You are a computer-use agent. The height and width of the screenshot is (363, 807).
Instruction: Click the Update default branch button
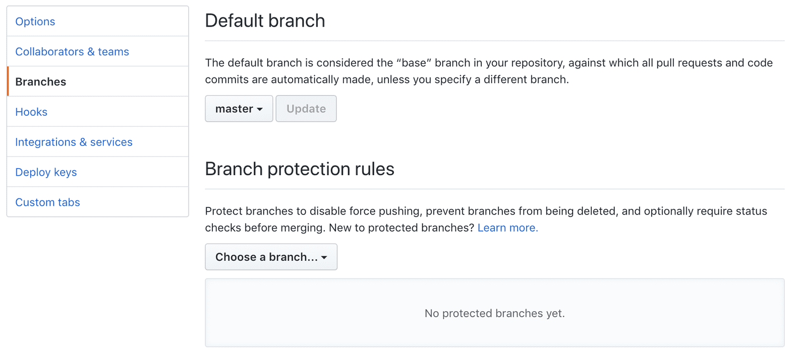coord(306,108)
